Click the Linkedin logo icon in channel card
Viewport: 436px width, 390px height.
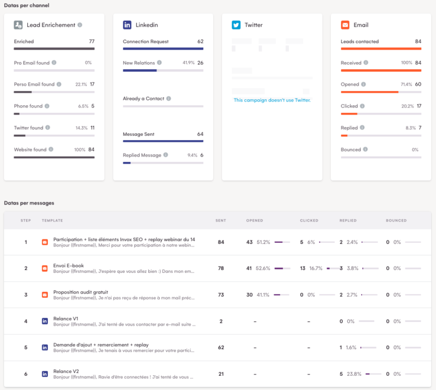pos(127,25)
